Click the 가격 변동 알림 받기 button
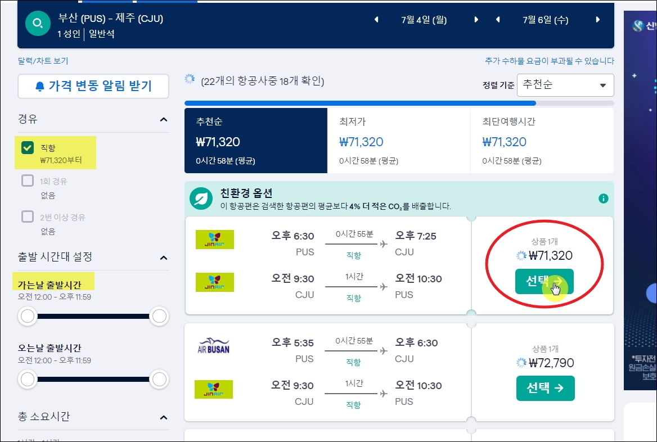This screenshot has width=657, height=442. [93, 86]
